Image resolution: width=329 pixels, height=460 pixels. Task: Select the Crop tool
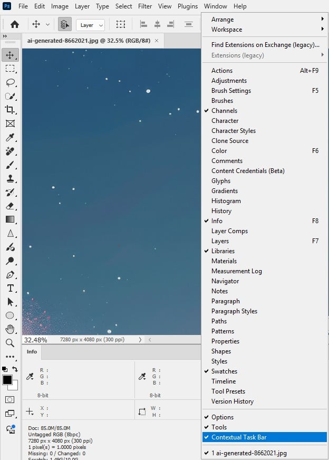[10, 110]
